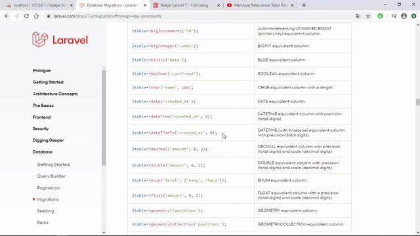Click the bigInteger('votes') code cell
The width and height of the screenshot is (420, 236).
[191, 46]
